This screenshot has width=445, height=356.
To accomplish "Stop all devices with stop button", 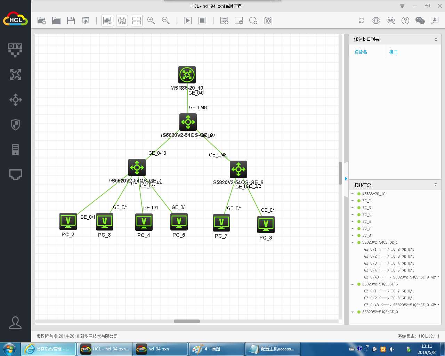I will coord(202,21).
